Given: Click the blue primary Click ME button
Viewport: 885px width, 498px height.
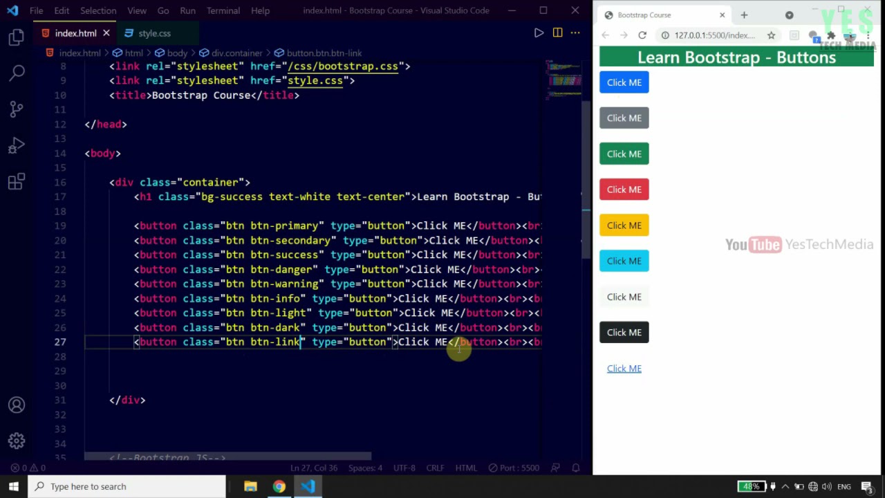Looking at the screenshot, I should [x=624, y=82].
